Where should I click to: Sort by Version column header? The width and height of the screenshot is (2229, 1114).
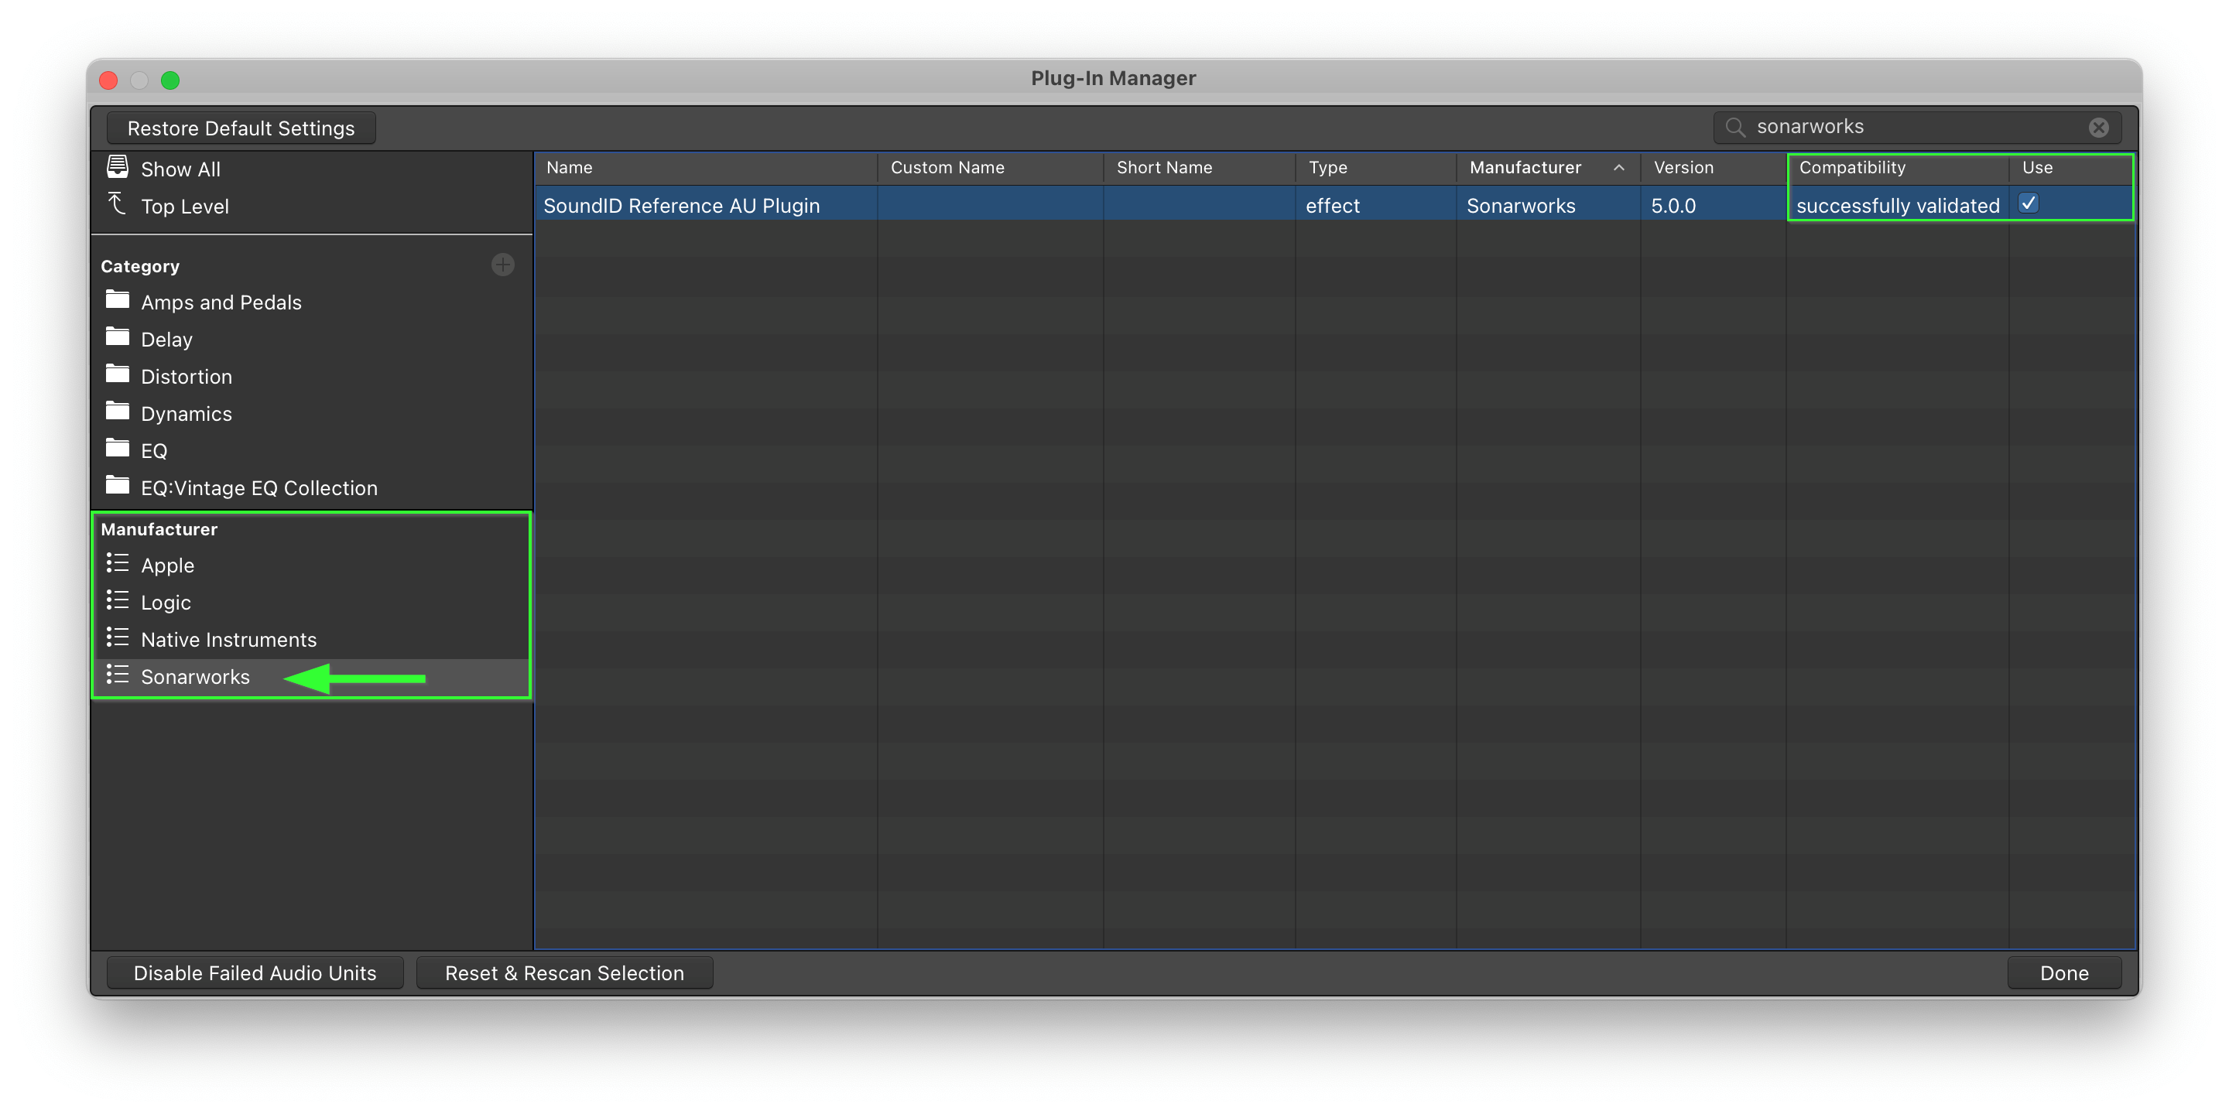tap(1714, 168)
